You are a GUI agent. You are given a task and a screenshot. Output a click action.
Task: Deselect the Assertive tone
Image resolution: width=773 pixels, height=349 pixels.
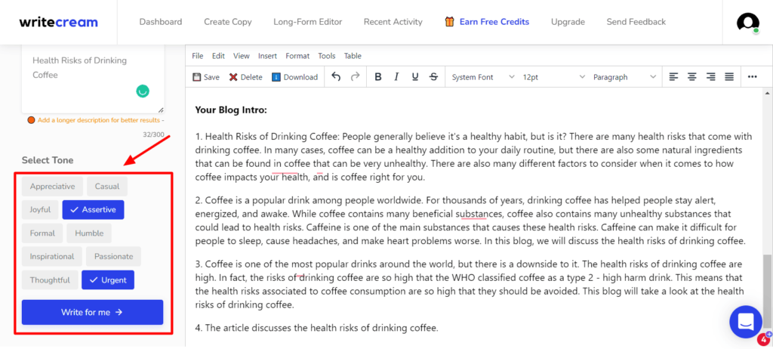(94, 210)
